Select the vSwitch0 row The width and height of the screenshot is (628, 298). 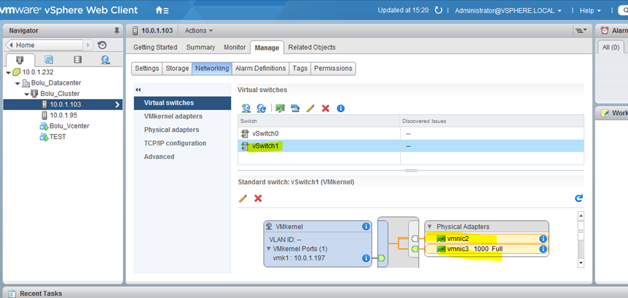click(411, 133)
